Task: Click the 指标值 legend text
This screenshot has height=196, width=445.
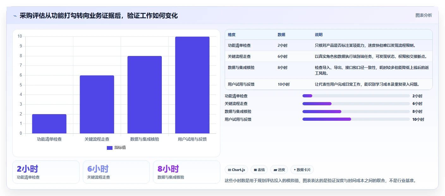Action: [120, 148]
